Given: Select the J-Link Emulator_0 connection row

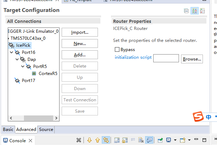Looking at the screenshot, I should coord(33,31).
